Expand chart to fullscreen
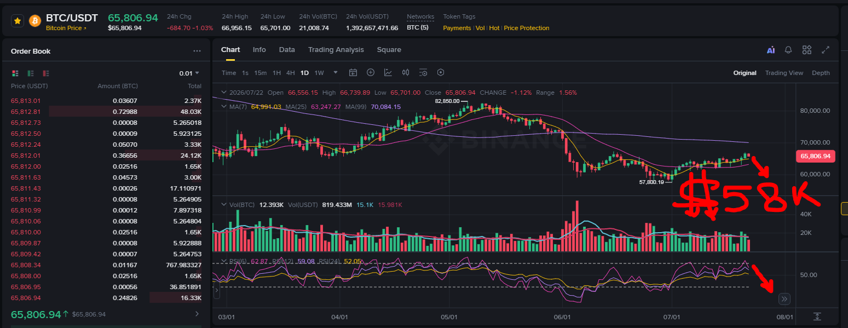 (x=826, y=50)
